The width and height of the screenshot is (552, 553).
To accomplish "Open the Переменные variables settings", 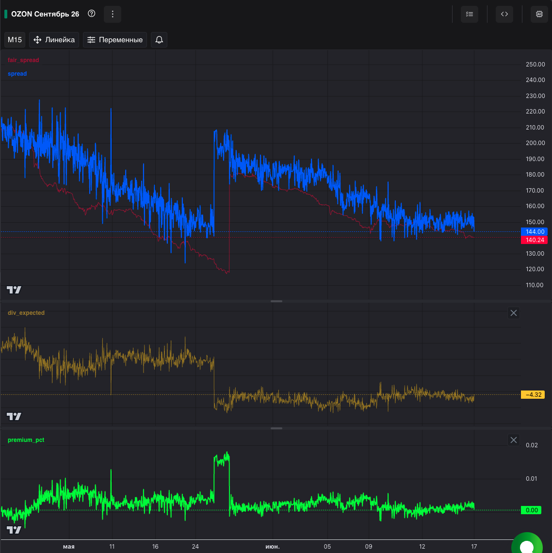I will click(x=115, y=40).
